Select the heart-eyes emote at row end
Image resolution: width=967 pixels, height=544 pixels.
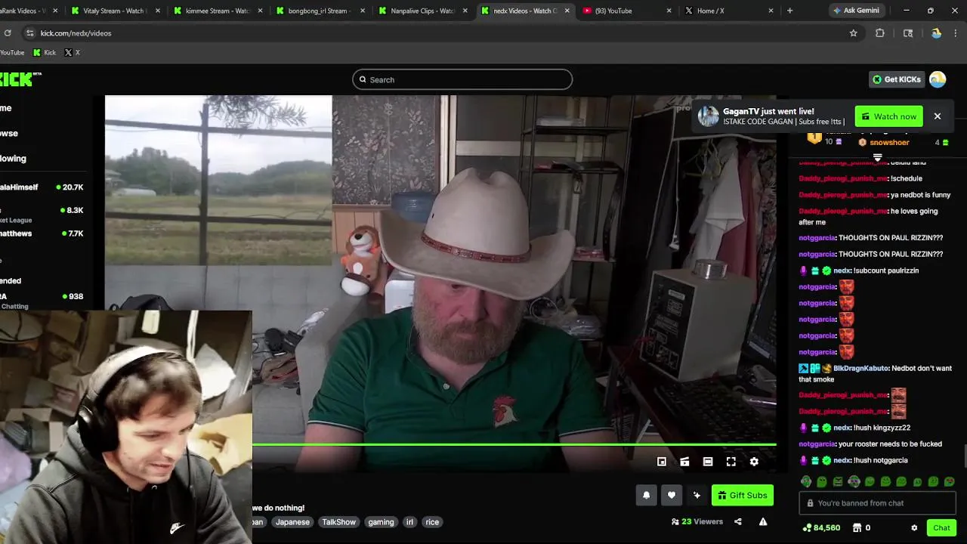pyautogui.click(x=950, y=481)
